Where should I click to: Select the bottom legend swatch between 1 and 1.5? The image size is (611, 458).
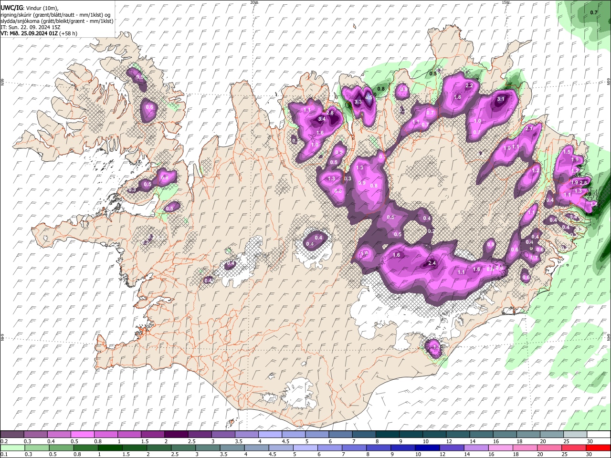[x=110, y=448]
